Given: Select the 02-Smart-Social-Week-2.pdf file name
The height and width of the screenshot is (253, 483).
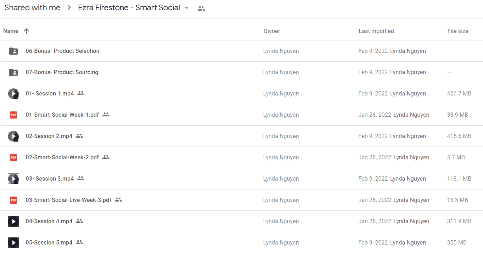Looking at the screenshot, I should click(62, 158).
